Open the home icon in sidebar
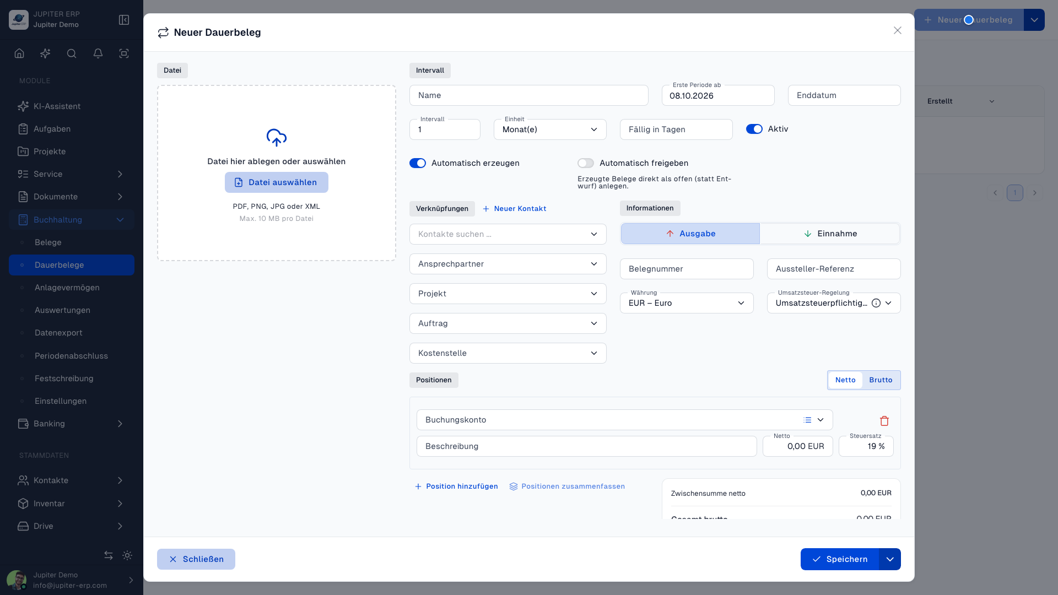Screen dimensions: 1058x595 click(19, 53)
